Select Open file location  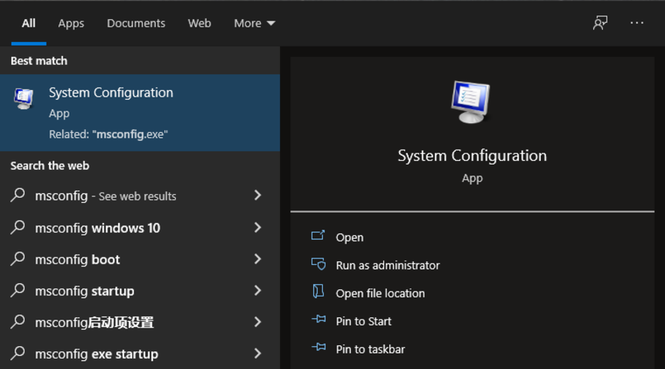pos(380,293)
